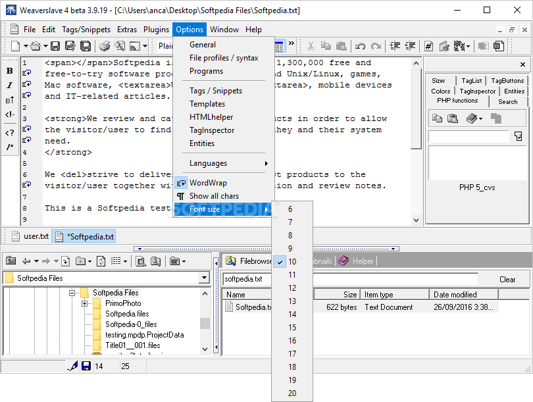Click the HTML comment <!- sidebar icon
533x402 pixels.
9,114
